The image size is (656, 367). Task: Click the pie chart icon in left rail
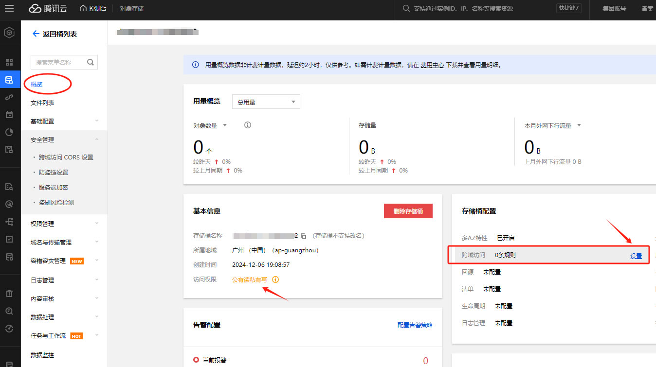9,132
